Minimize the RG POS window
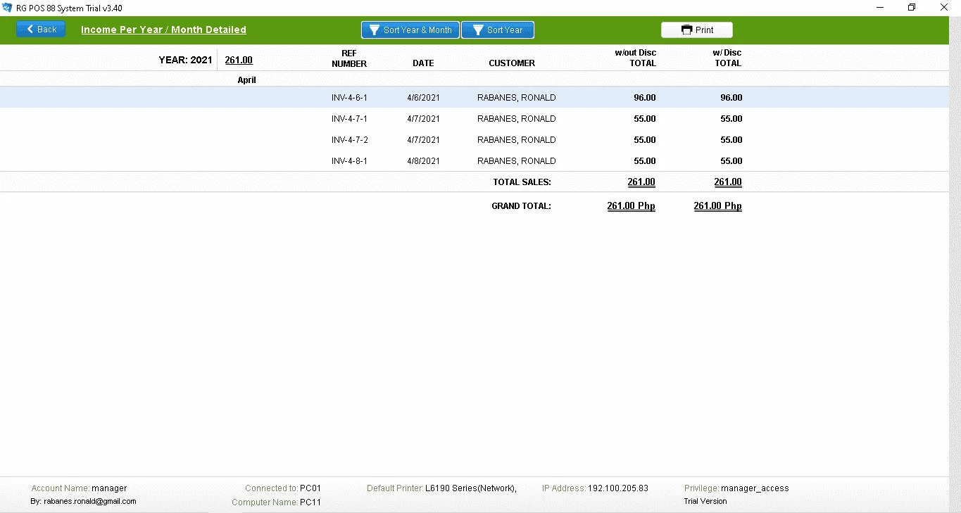The image size is (961, 513). [880, 8]
